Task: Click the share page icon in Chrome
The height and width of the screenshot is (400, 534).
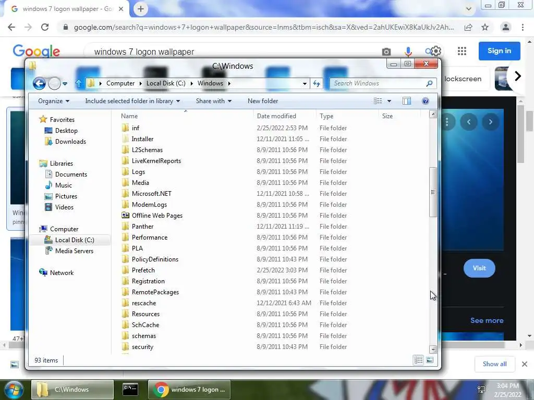Action: pyautogui.click(x=468, y=27)
